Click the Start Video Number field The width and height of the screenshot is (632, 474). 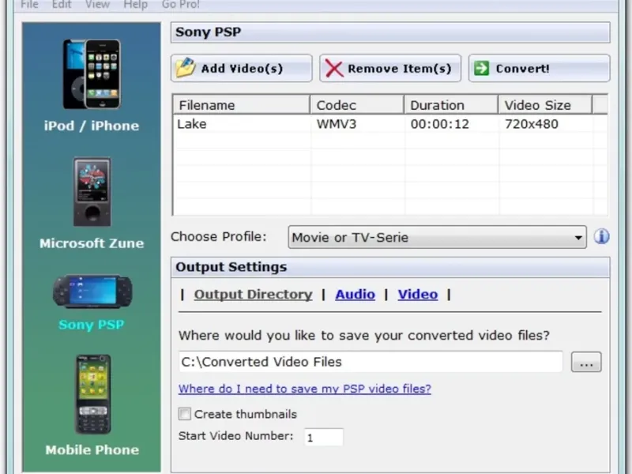tap(324, 437)
